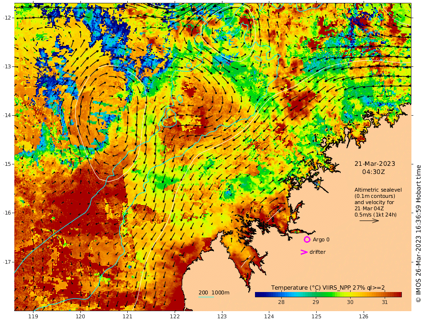The image size is (421, 325).
Task: Select the "drifter" legend label
Action: pos(318,252)
